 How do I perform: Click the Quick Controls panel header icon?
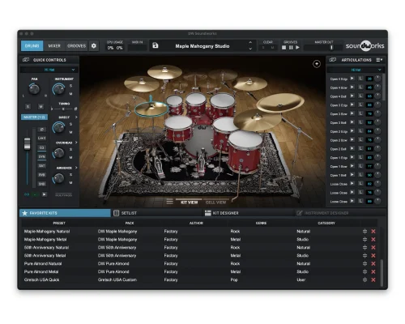(x=26, y=60)
